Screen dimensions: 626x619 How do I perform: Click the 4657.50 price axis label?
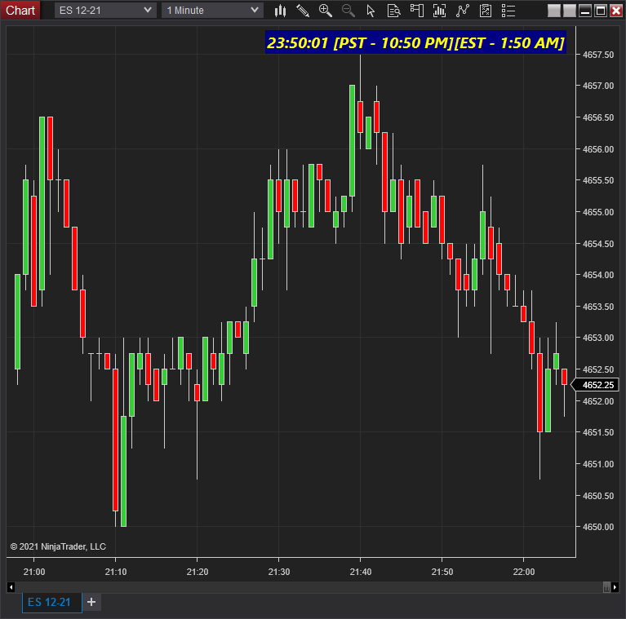click(x=598, y=55)
